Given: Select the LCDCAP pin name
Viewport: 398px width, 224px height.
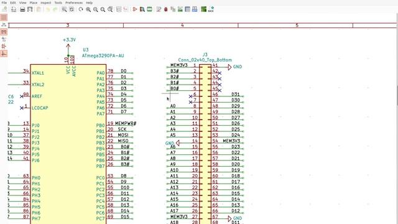Looking at the screenshot, I should coord(40,108).
